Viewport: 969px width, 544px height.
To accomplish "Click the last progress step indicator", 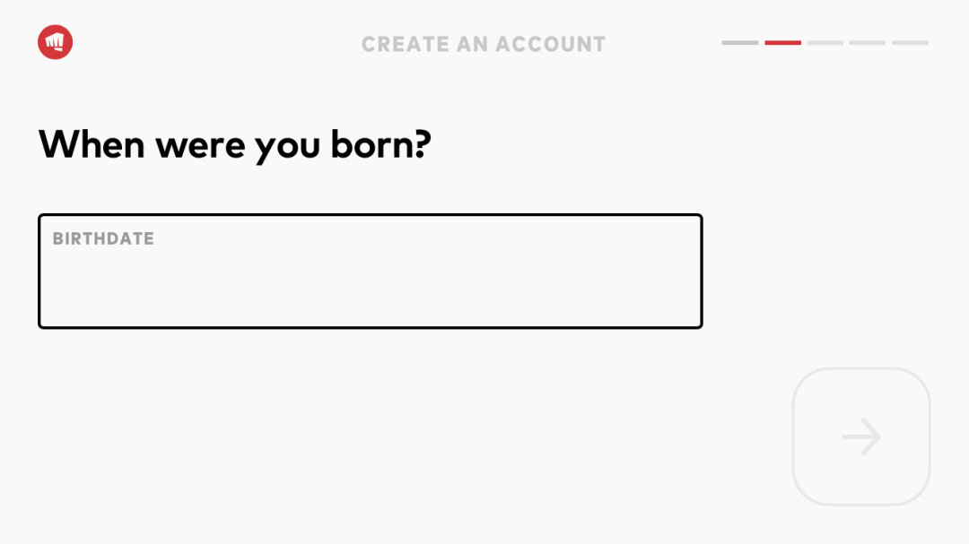I will coord(910,43).
